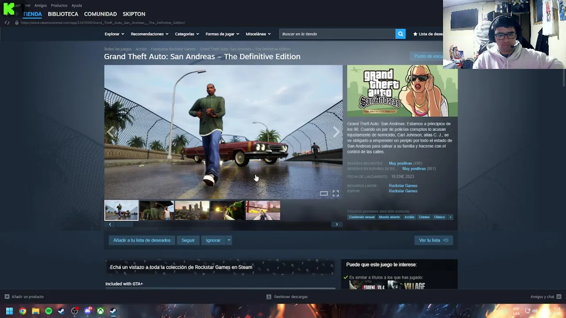
Task: Click the Ver tu lista button
Action: 434,240
